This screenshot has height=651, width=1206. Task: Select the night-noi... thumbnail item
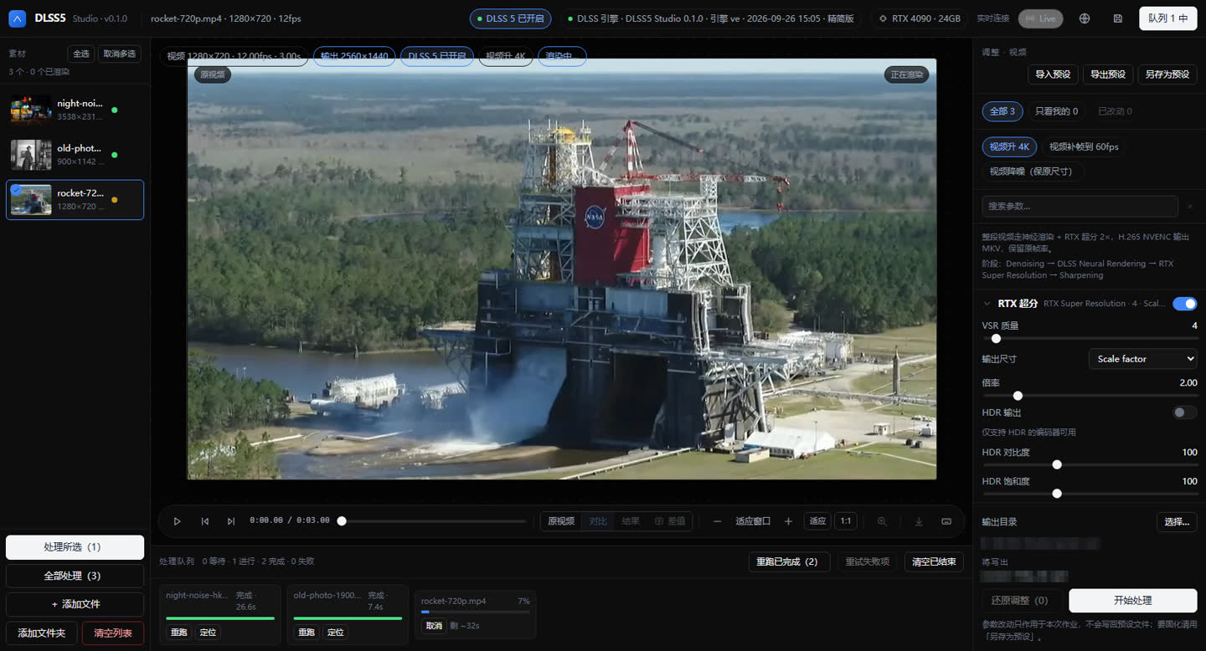(75, 110)
